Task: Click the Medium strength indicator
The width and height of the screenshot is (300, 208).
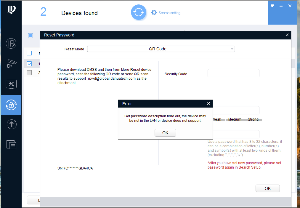Action: 235,119
